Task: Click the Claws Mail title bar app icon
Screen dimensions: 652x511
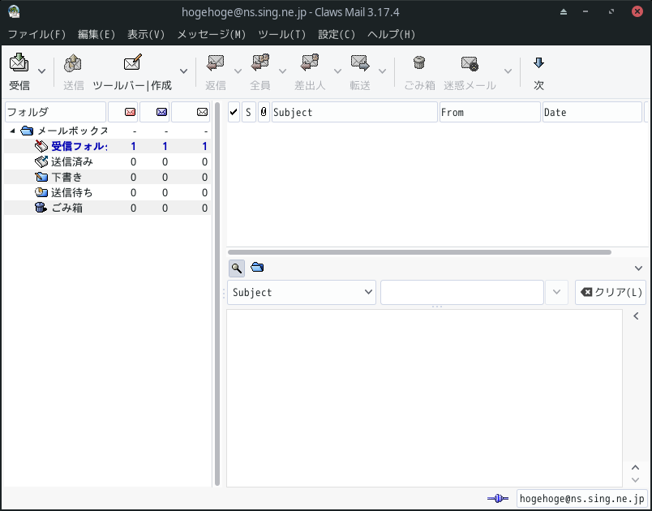Action: [x=14, y=11]
